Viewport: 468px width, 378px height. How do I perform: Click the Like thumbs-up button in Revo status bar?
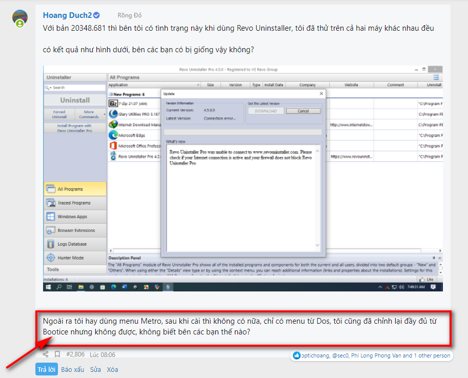pos(426,279)
